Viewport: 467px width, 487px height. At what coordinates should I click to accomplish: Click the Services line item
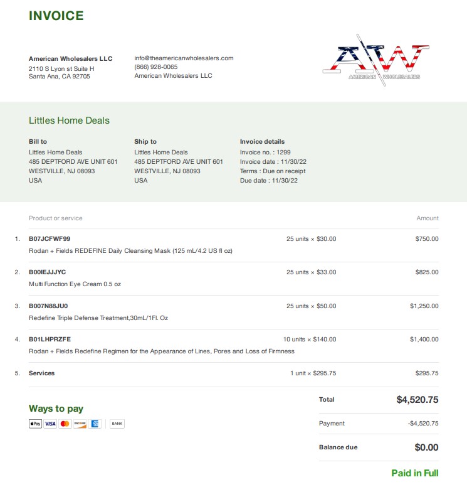tap(41, 373)
